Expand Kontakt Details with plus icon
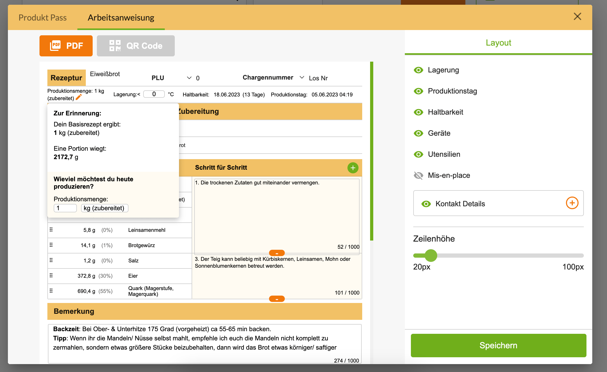607x372 pixels. (572, 203)
